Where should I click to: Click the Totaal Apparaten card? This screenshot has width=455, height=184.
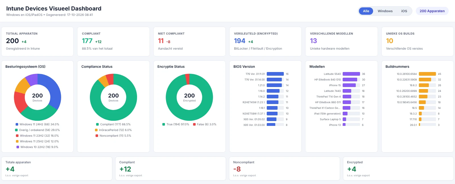(38, 41)
